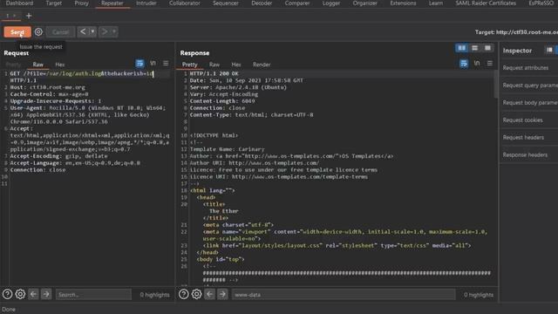
Task: Open previous request history dropdown
Action: (x=92, y=31)
